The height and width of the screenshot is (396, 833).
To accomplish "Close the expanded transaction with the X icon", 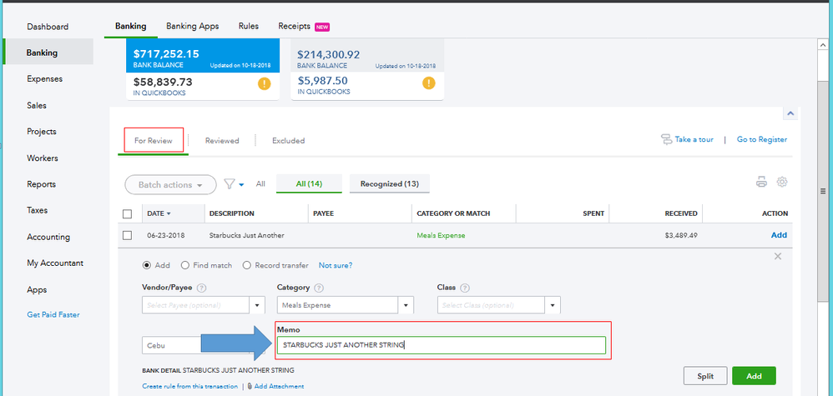I will (x=778, y=256).
